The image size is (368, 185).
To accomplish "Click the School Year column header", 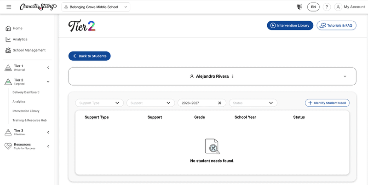I will (245, 117).
